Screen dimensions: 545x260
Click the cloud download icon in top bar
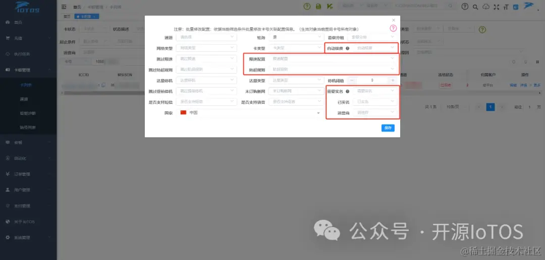coord(486,7)
